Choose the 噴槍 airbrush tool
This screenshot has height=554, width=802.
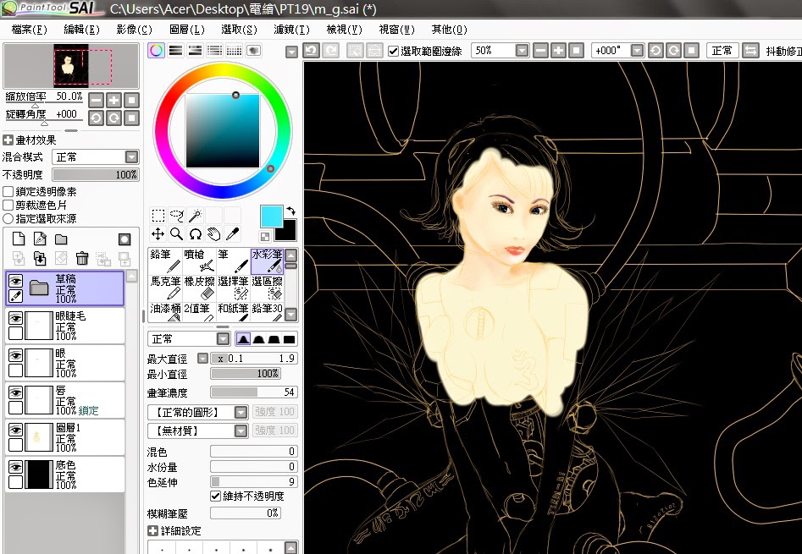[x=199, y=261]
